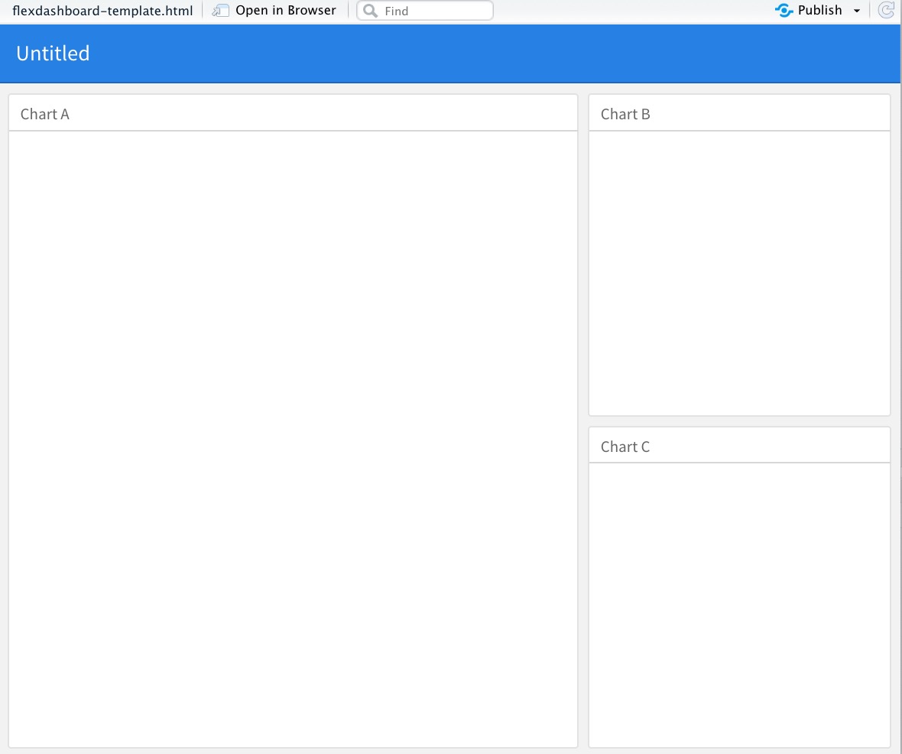The image size is (902, 754).
Task: Click the Open in Browser label
Action: click(285, 11)
